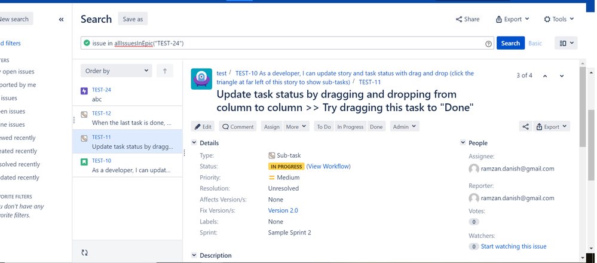Edit the issue
Image resolution: width=597 pixels, height=263 pixels.
[x=203, y=127]
